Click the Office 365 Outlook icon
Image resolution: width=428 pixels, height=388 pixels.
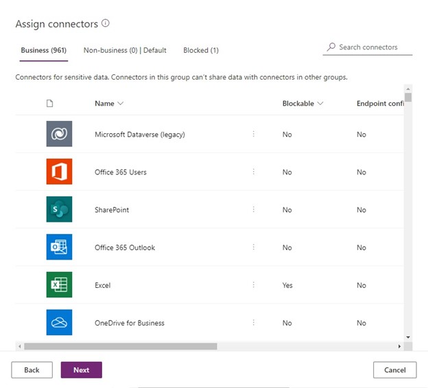[x=59, y=247]
